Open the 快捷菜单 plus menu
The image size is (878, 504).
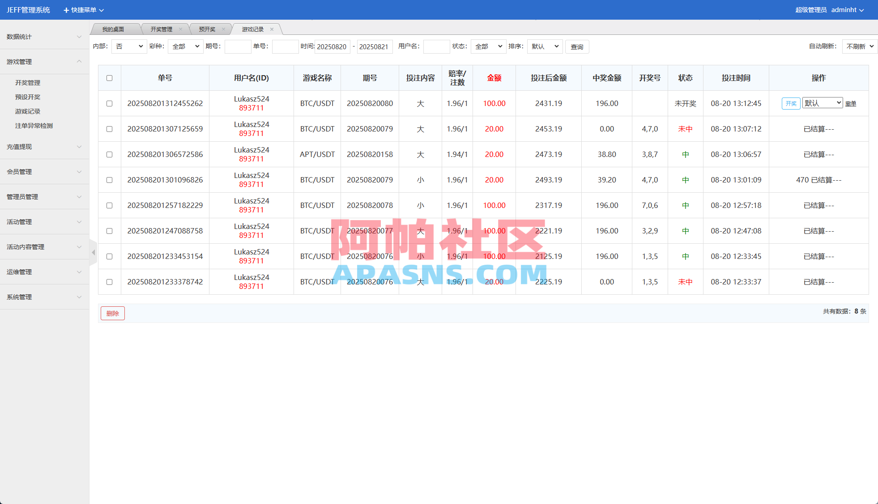point(83,10)
